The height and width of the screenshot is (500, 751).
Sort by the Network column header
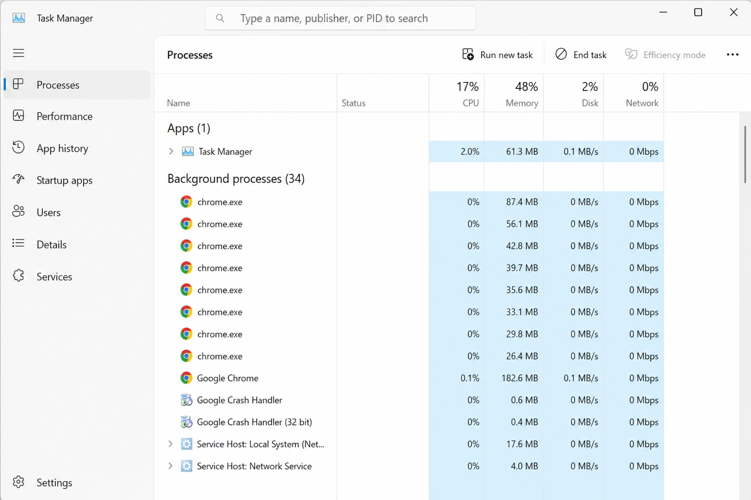[x=634, y=93]
